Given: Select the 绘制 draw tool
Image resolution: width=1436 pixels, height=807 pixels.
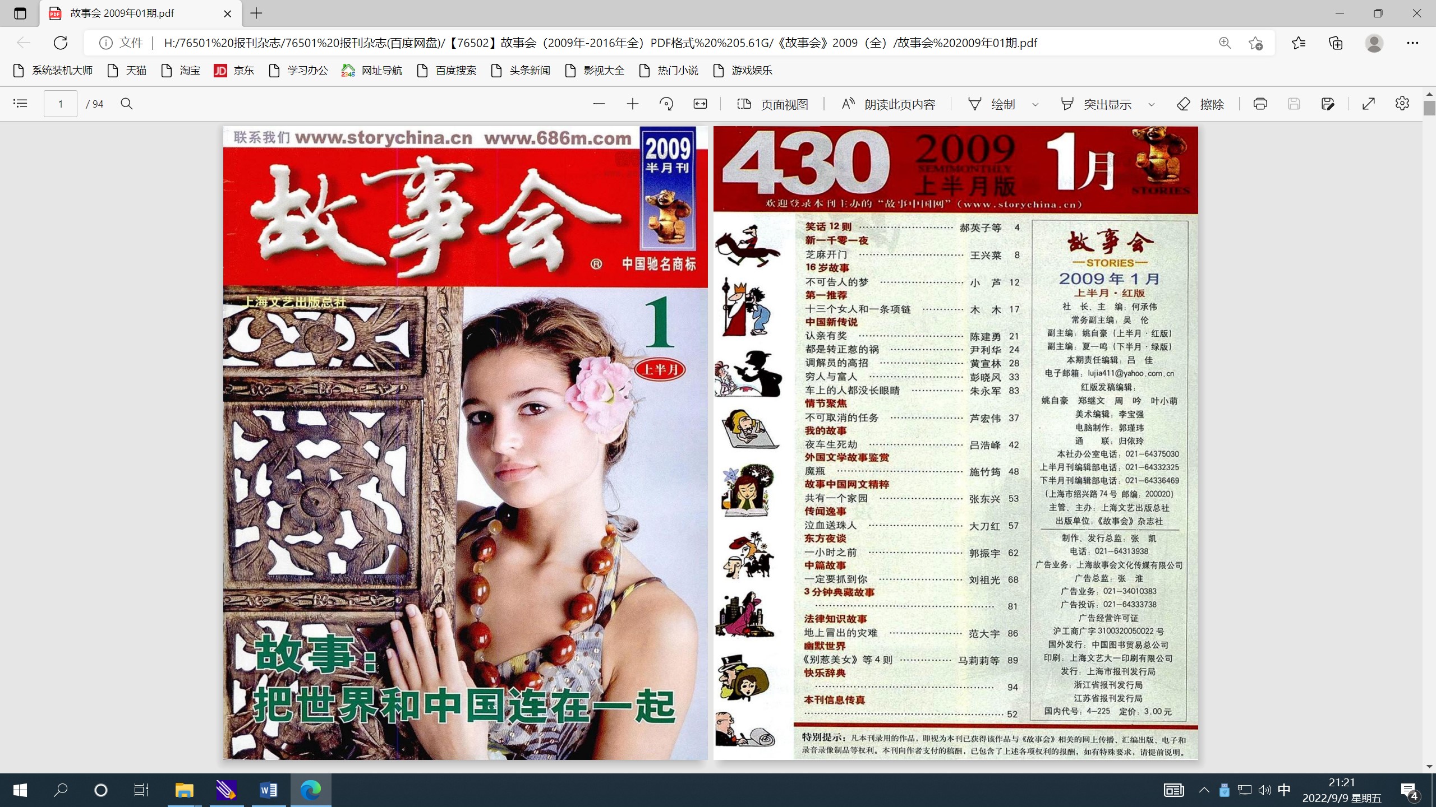Looking at the screenshot, I should [992, 104].
